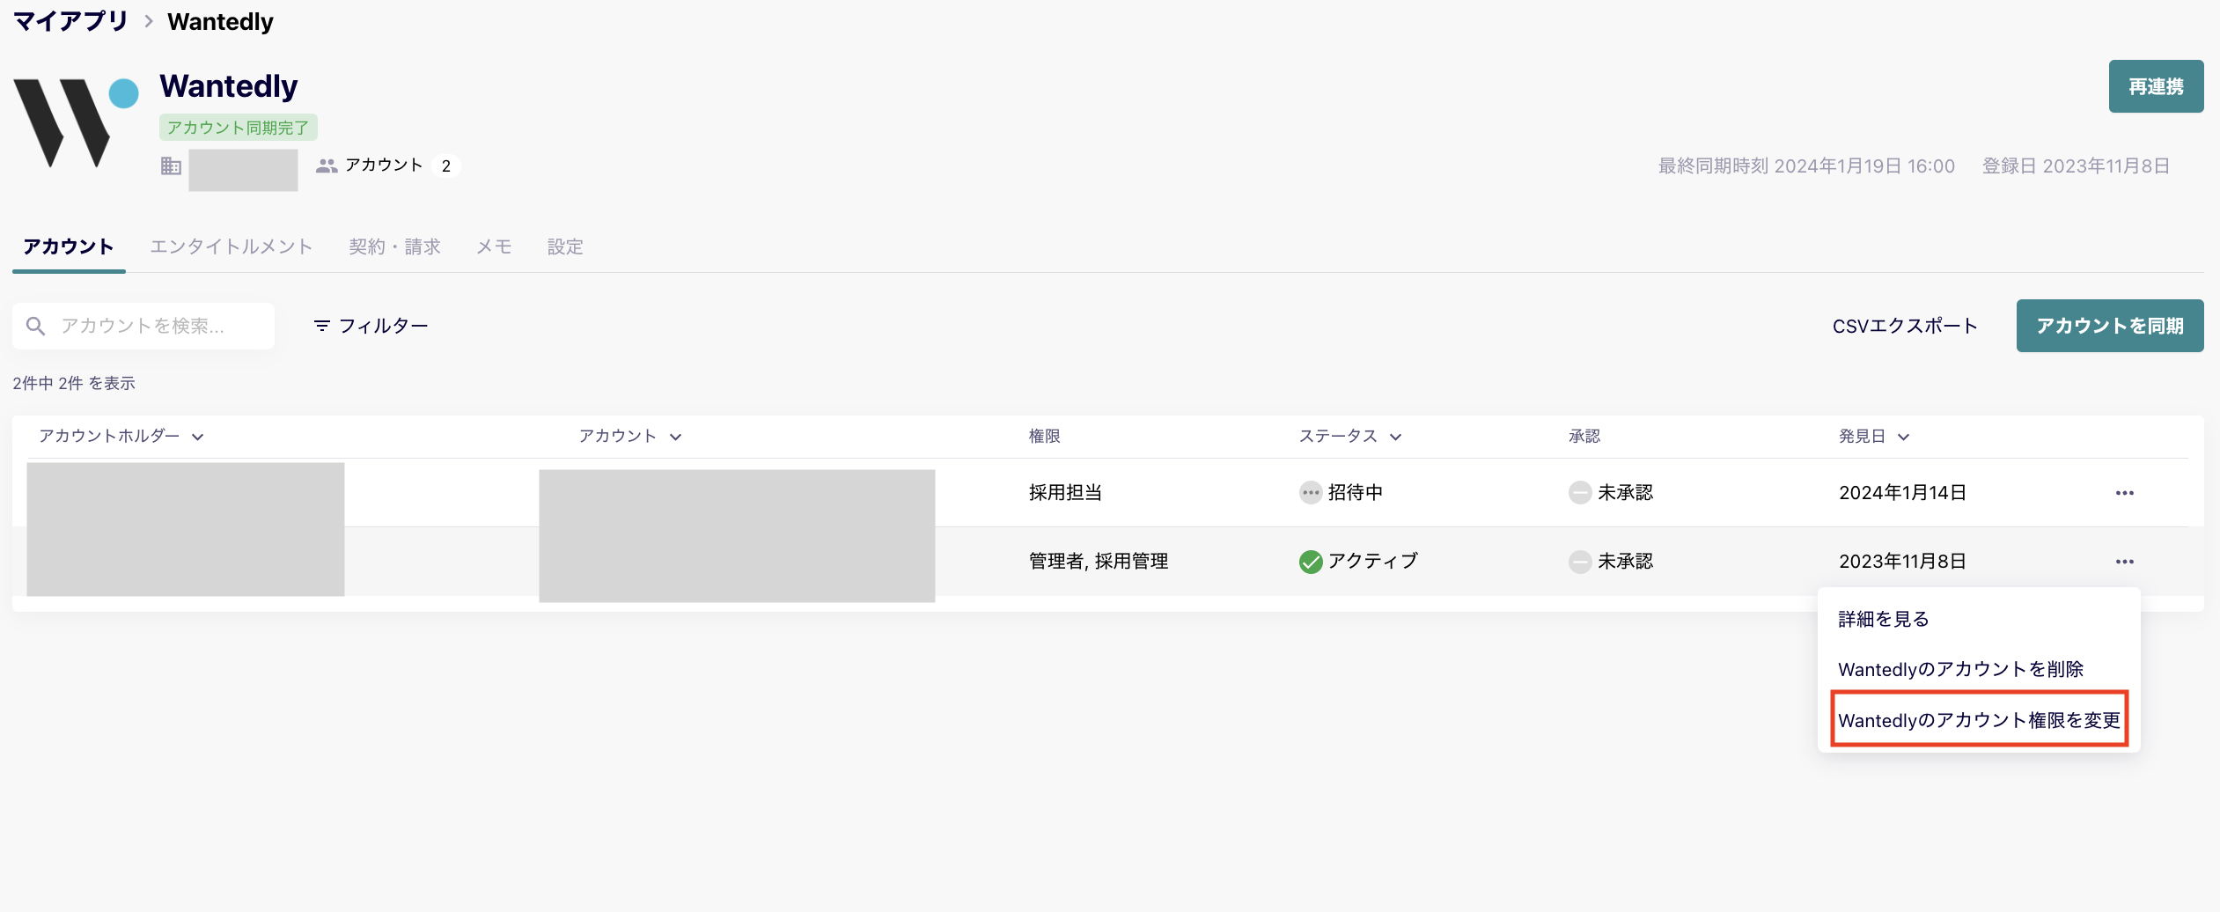Image resolution: width=2220 pixels, height=912 pixels.
Task: Switch to the エンタイトルメント tab
Action: (x=232, y=246)
